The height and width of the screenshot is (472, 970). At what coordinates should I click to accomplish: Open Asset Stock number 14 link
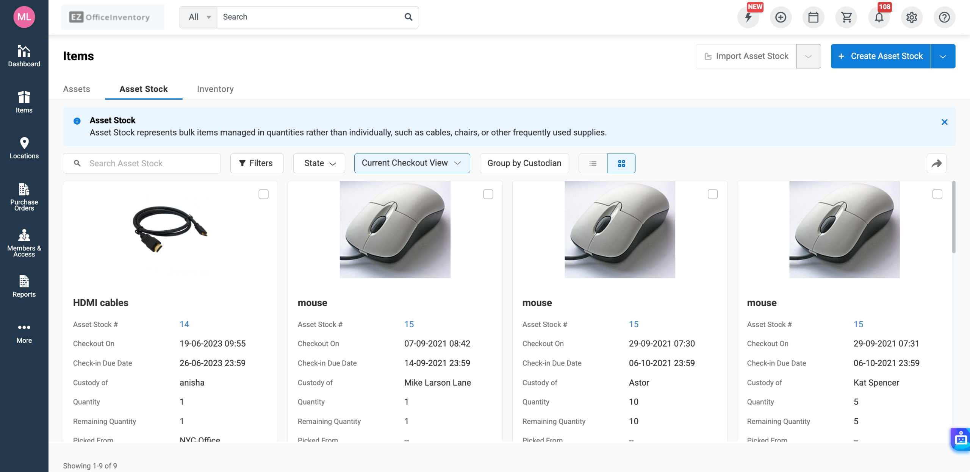point(184,324)
